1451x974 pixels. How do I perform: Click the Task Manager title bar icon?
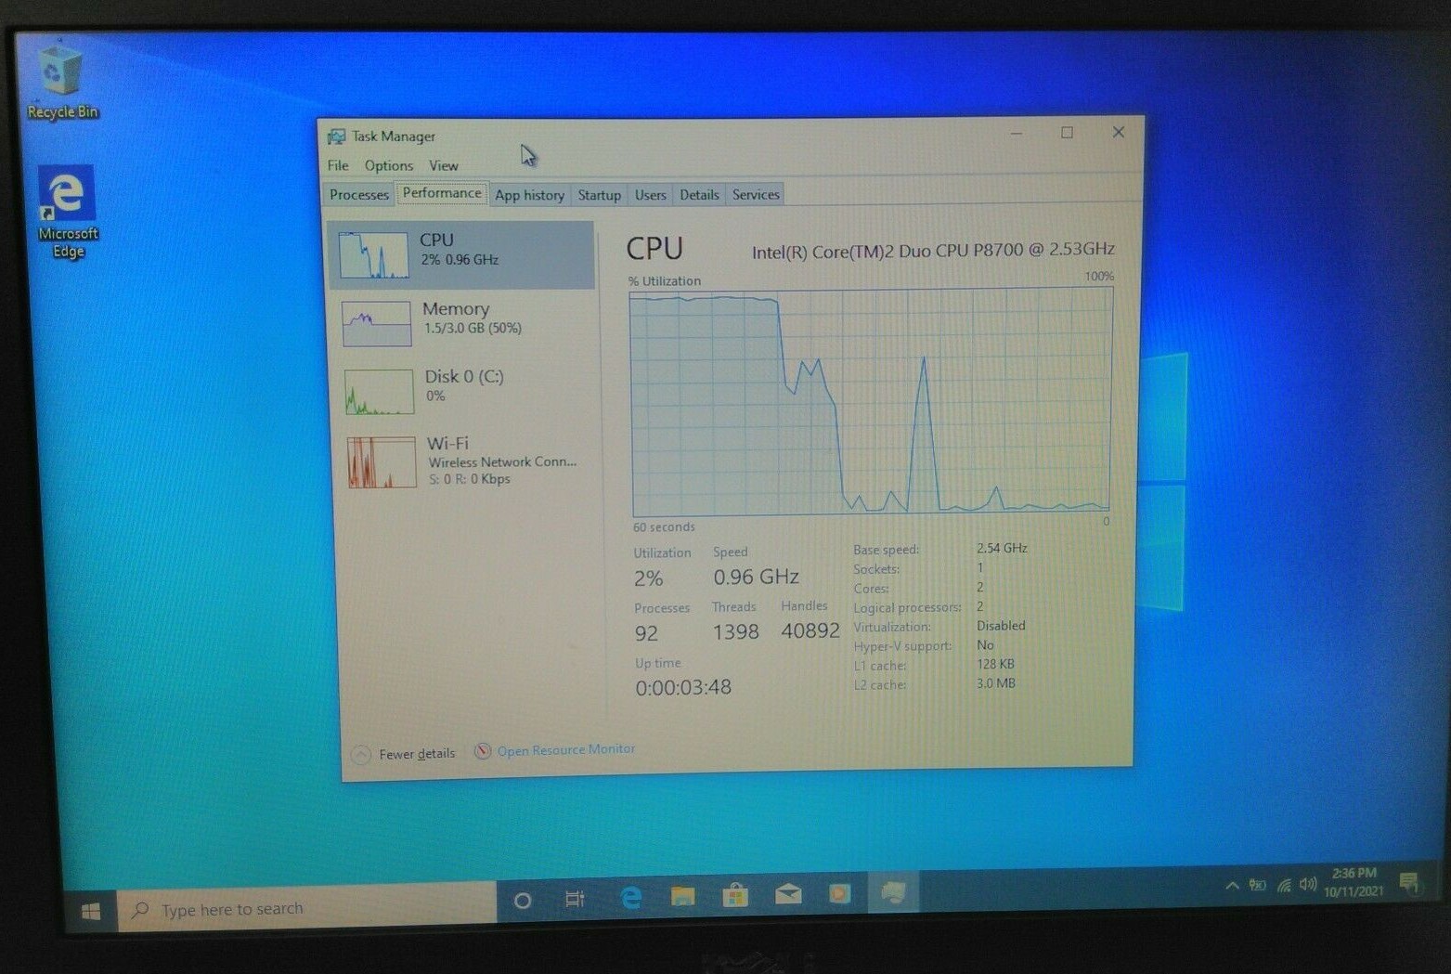[x=336, y=136]
